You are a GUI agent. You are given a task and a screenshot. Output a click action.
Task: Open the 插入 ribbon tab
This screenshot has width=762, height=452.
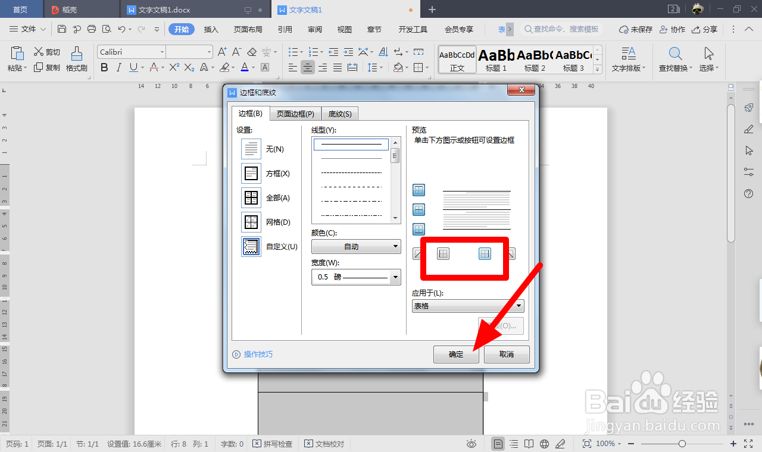[211, 29]
